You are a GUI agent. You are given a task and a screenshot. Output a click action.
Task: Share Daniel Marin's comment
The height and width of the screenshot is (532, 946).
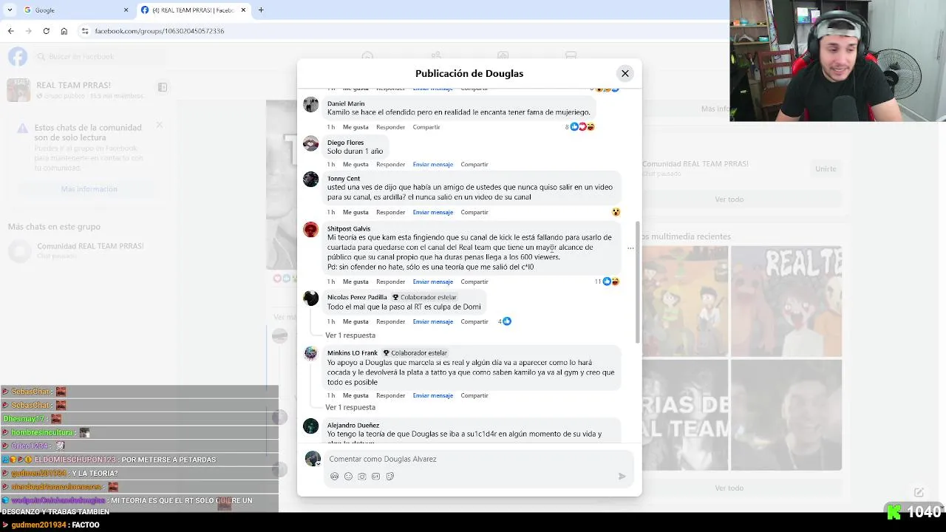(x=426, y=127)
